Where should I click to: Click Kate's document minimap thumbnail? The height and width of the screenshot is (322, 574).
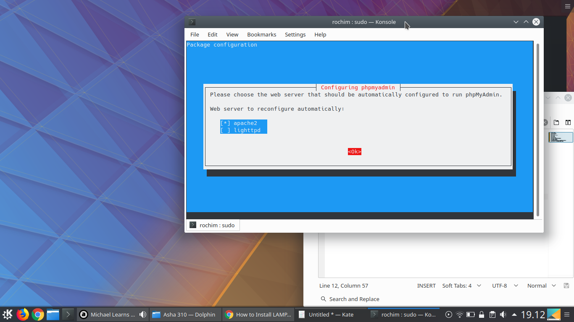561,137
